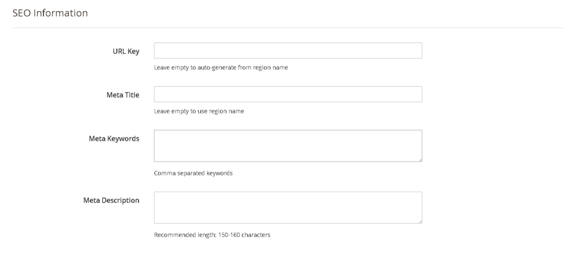Image resolution: width=572 pixels, height=255 pixels.
Task: Click the 'Comma separated keywords' hint text
Action: pos(193,173)
